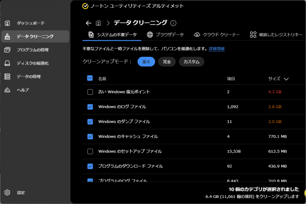Click the 古い Windows 復元ポイント row name

(x=124, y=92)
